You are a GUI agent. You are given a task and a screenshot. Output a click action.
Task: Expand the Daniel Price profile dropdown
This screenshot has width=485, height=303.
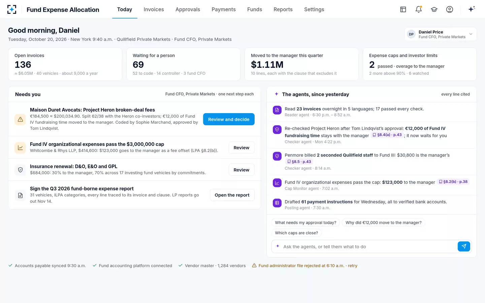click(x=441, y=34)
